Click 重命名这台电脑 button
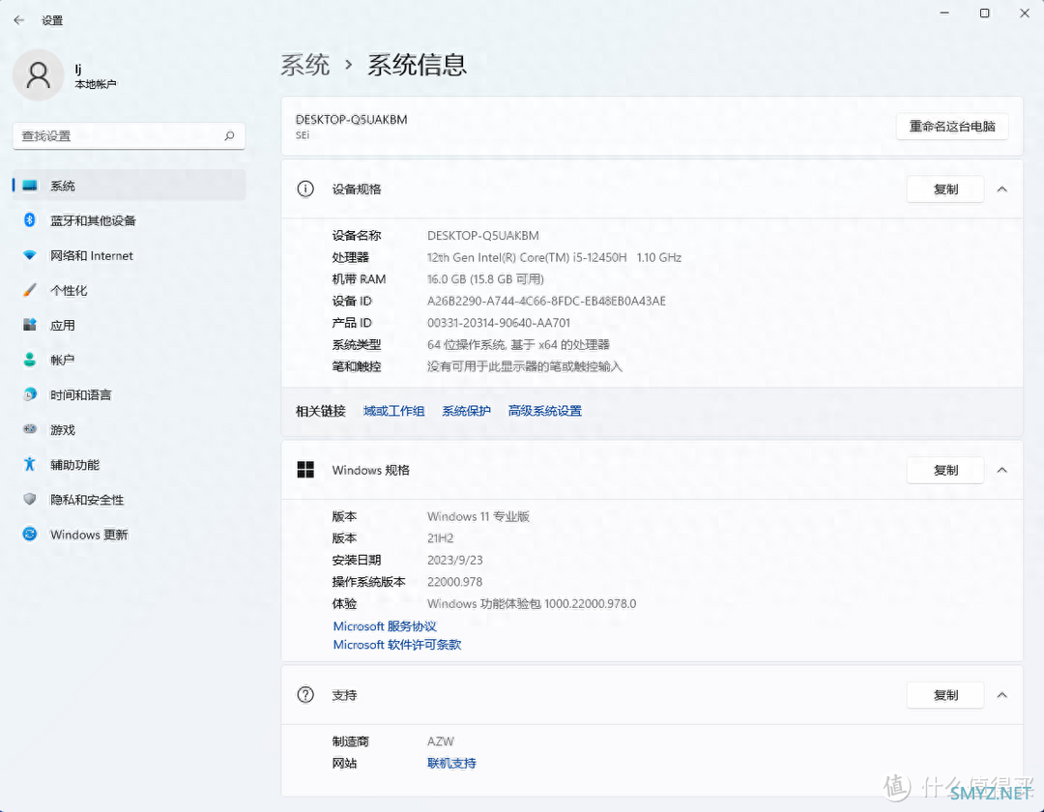 (952, 127)
